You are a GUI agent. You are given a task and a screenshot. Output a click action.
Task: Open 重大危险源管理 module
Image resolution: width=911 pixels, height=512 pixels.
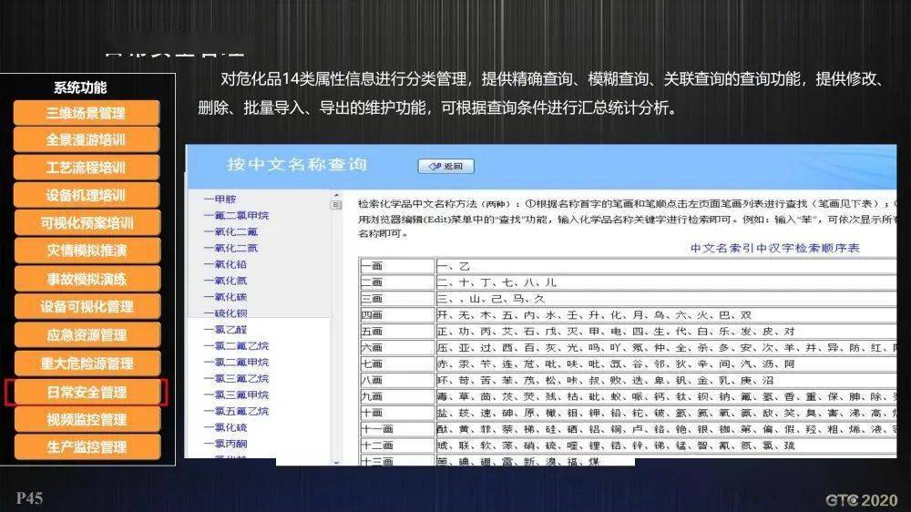coord(87,364)
